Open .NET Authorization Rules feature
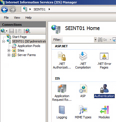 pyautogui.click(x=62, y=60)
